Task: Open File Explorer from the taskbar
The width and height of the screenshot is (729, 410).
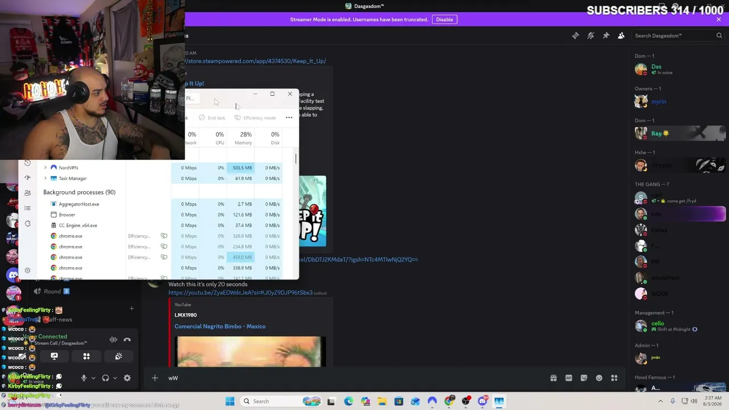Action: click(382, 401)
